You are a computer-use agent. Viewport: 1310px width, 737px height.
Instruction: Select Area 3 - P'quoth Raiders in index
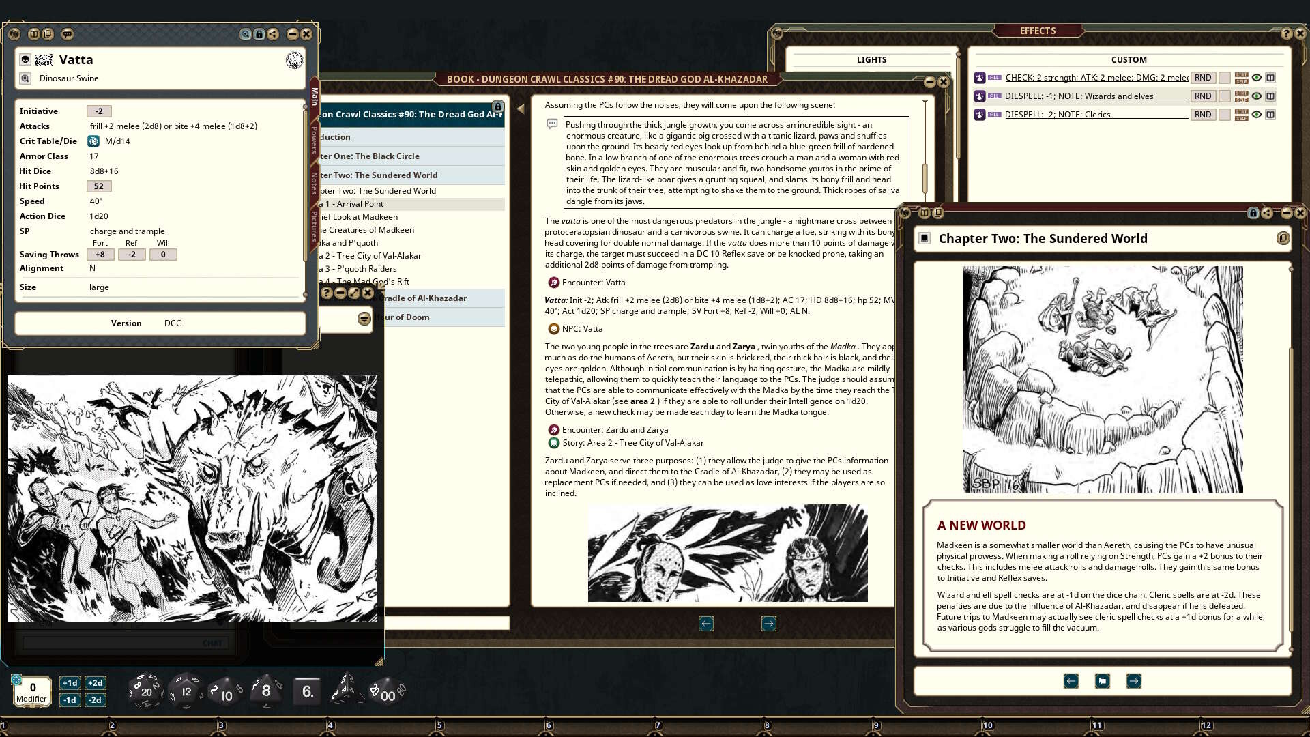[x=411, y=269]
